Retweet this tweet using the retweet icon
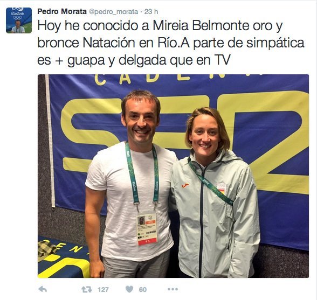 [86, 289]
